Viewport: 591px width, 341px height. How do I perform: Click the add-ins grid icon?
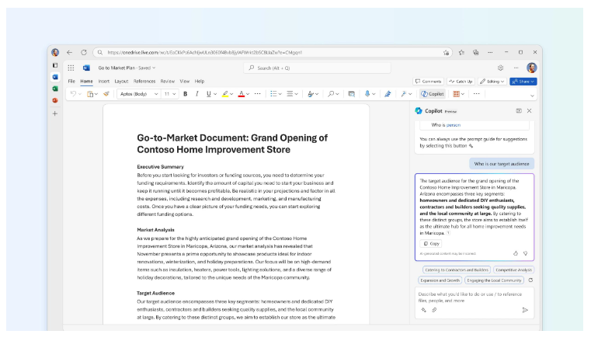(x=456, y=94)
